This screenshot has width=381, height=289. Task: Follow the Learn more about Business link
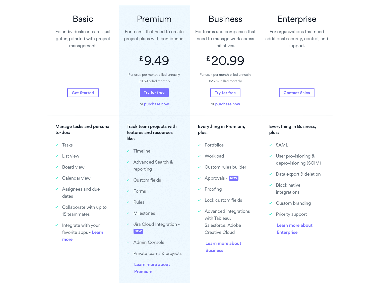(x=223, y=247)
